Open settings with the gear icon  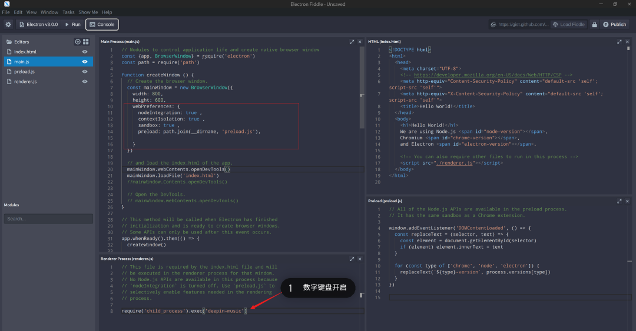(8, 24)
